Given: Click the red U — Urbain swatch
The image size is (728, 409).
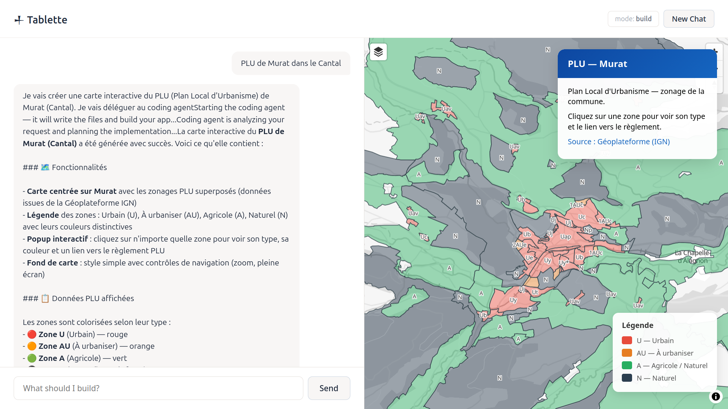Looking at the screenshot, I should (x=627, y=340).
